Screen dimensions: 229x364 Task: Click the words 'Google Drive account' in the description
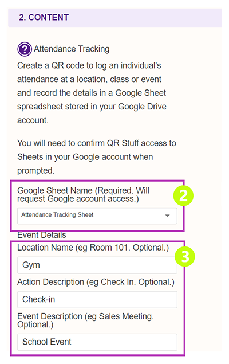click(x=92, y=113)
